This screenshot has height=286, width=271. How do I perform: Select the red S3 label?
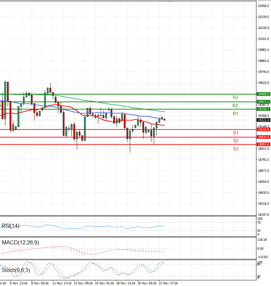click(236, 149)
